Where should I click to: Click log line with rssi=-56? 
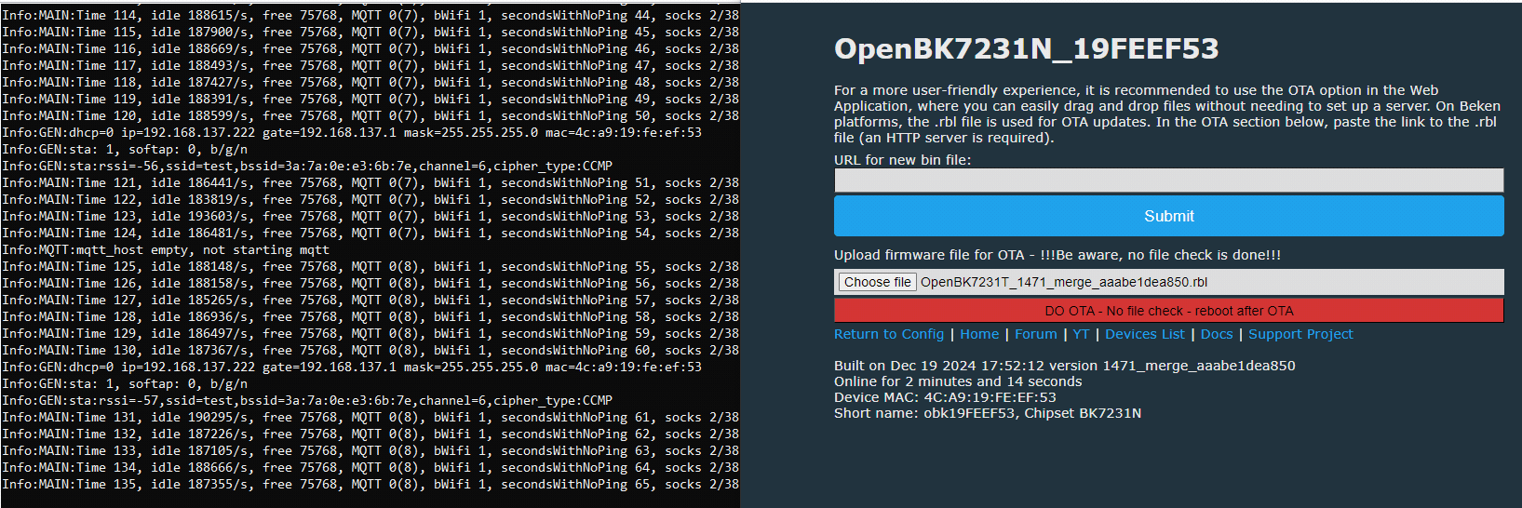(x=307, y=166)
